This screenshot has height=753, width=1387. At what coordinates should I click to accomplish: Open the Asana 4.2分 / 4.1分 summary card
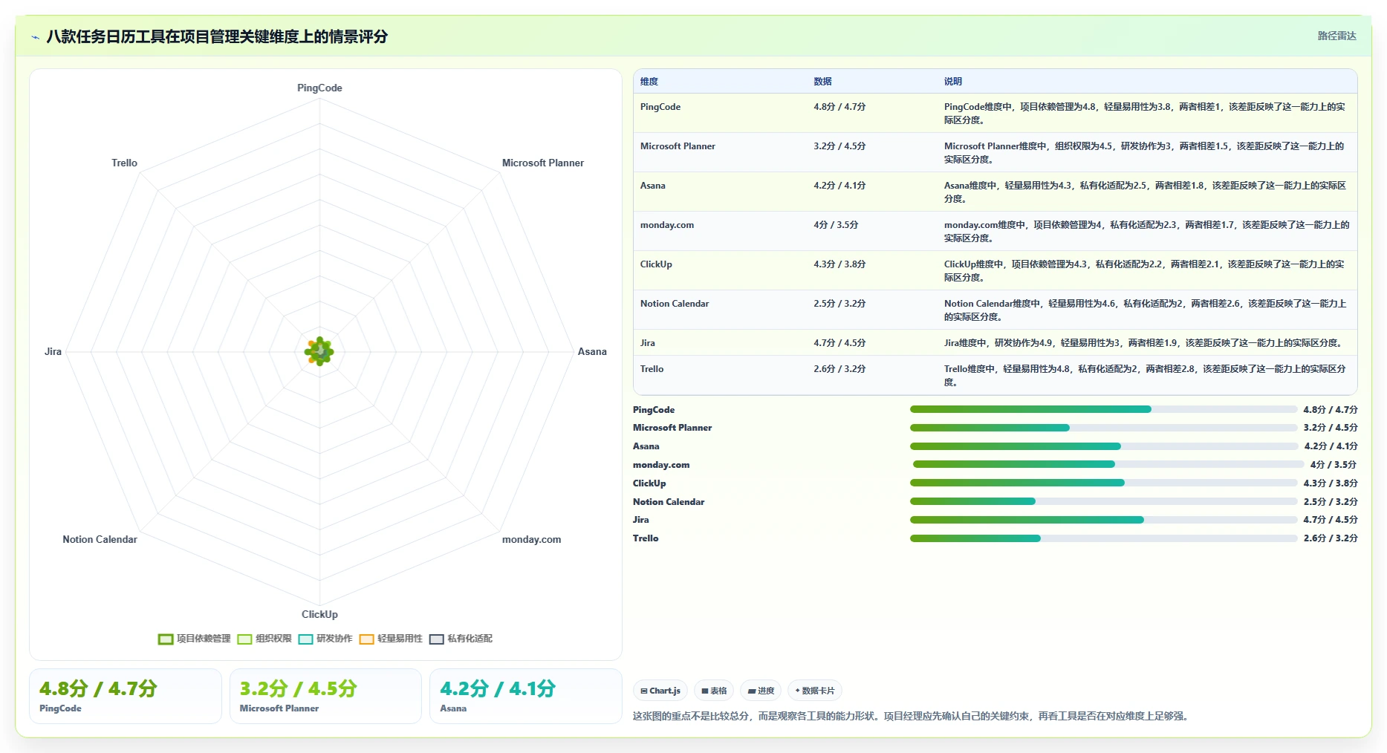coord(526,696)
